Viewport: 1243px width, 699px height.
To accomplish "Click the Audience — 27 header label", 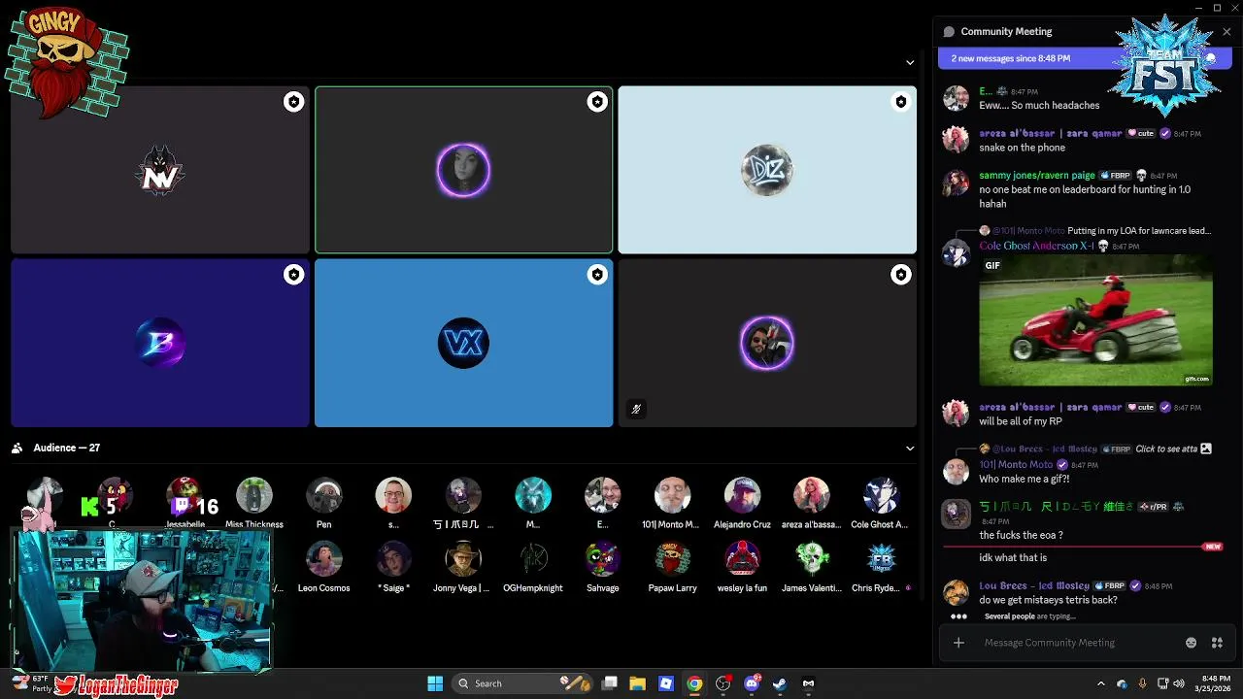I will pyautogui.click(x=67, y=448).
